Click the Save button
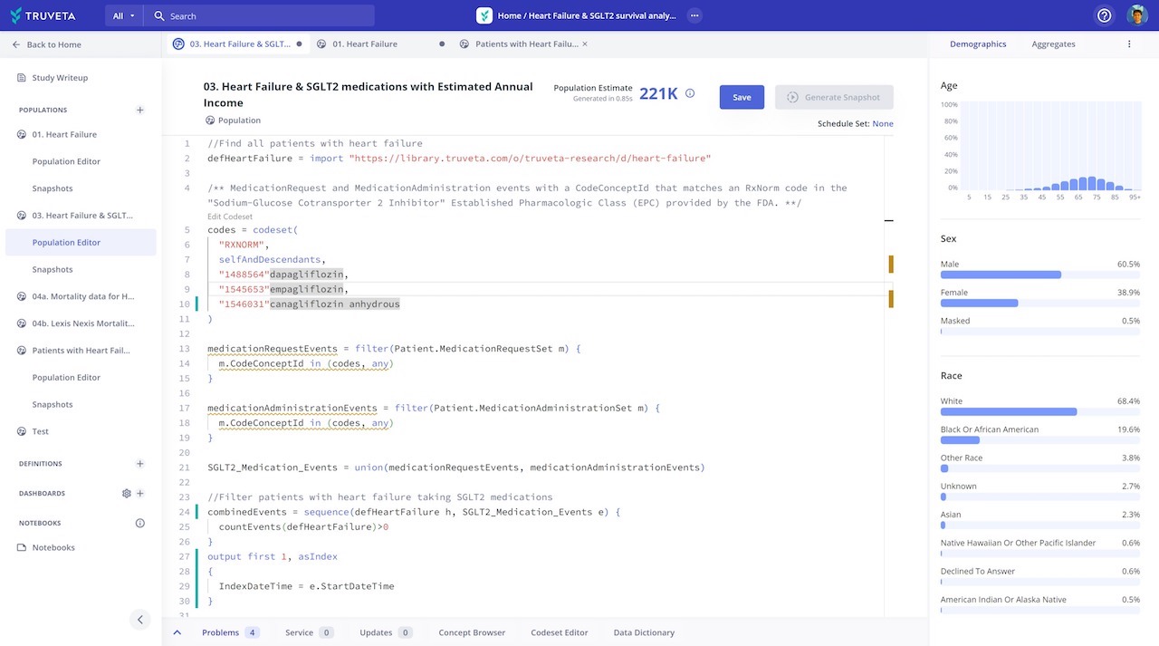The image size is (1159, 646). click(x=742, y=97)
